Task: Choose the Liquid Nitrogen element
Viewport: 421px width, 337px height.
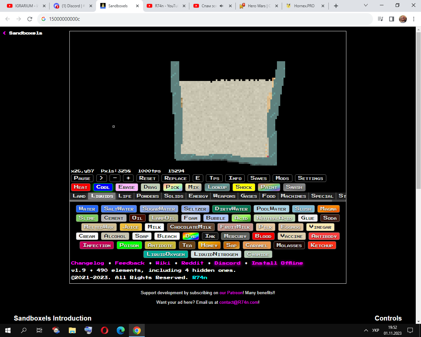Action: [x=216, y=254]
